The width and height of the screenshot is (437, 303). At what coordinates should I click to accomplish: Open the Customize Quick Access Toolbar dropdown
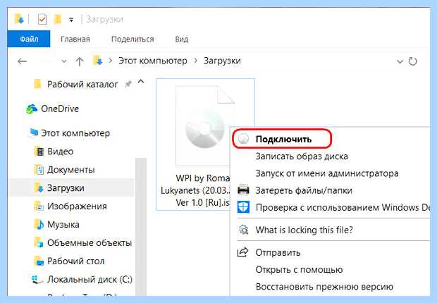click(71, 20)
